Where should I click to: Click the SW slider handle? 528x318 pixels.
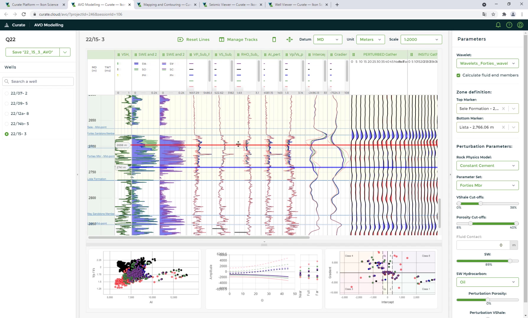pos(510,261)
